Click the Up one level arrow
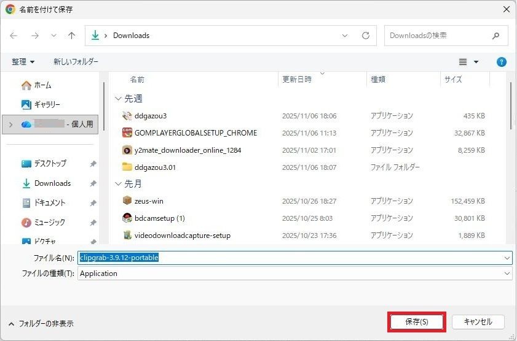517x341 pixels. (x=71, y=36)
